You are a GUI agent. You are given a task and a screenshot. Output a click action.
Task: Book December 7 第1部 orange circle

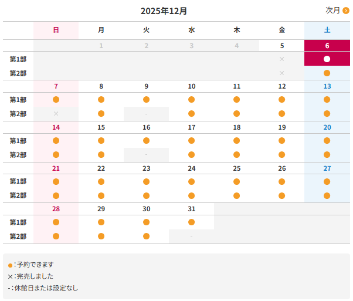56,100
